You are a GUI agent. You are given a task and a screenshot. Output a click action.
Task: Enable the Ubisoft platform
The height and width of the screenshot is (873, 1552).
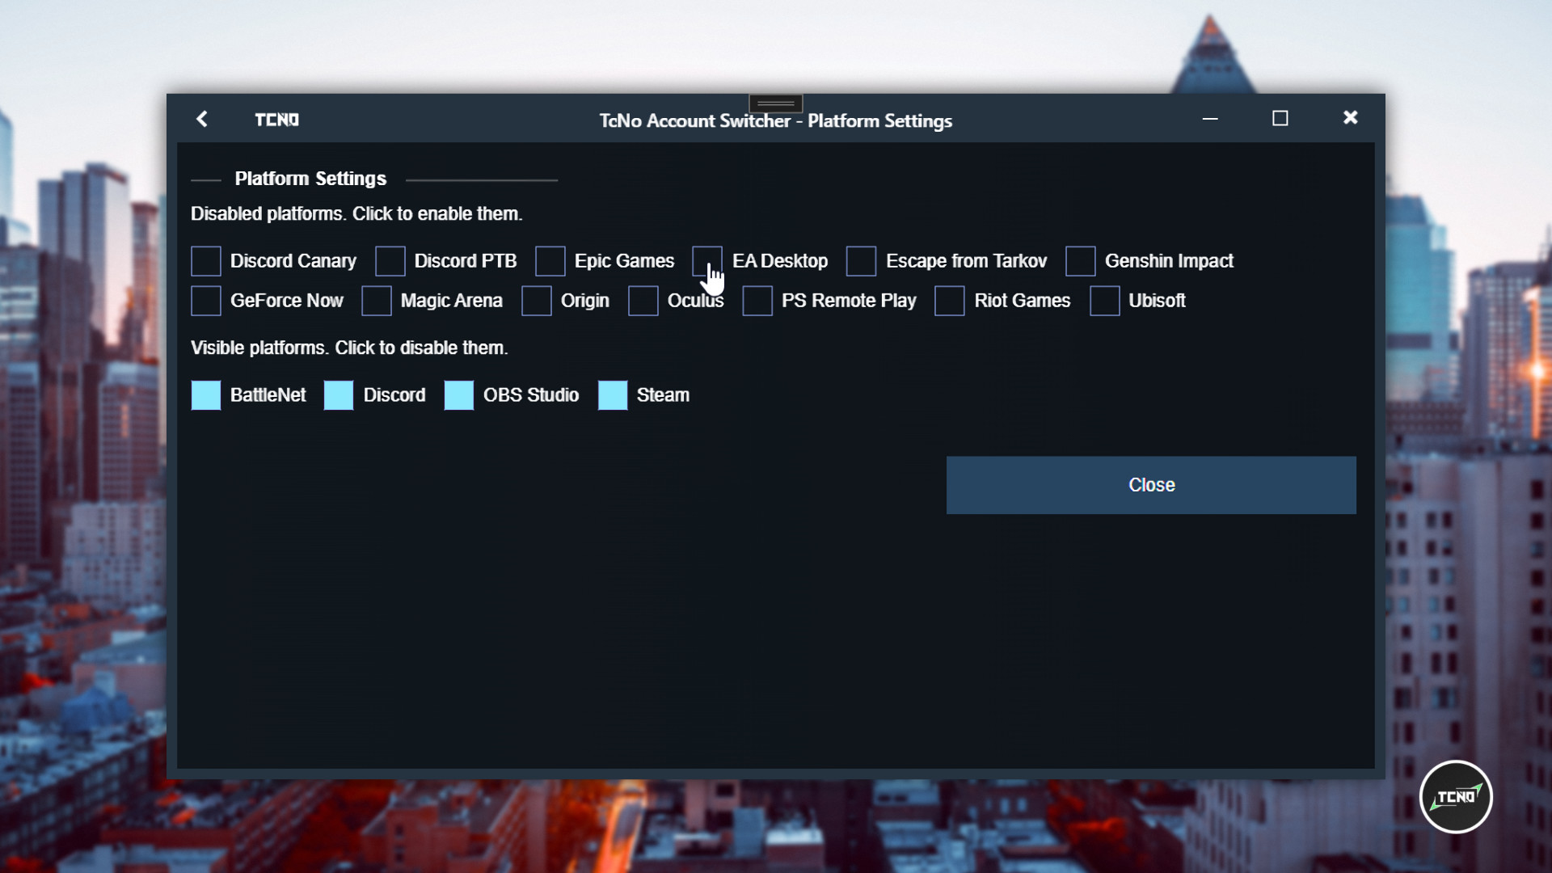(1104, 300)
